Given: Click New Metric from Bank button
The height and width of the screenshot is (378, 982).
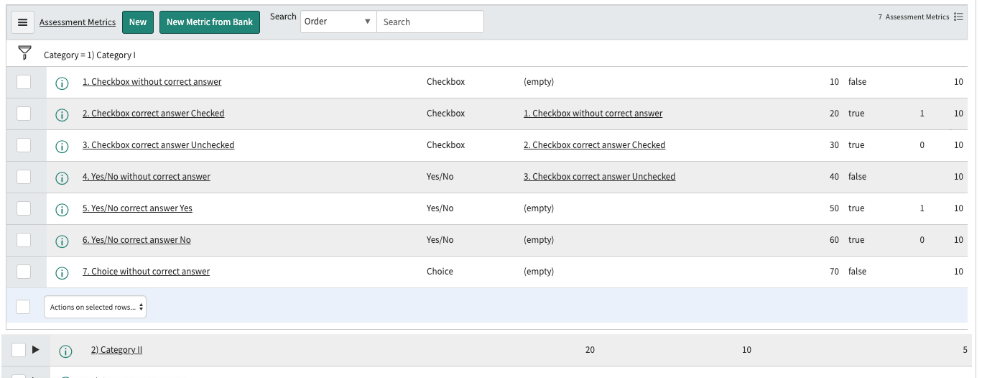Looking at the screenshot, I should coord(210,22).
